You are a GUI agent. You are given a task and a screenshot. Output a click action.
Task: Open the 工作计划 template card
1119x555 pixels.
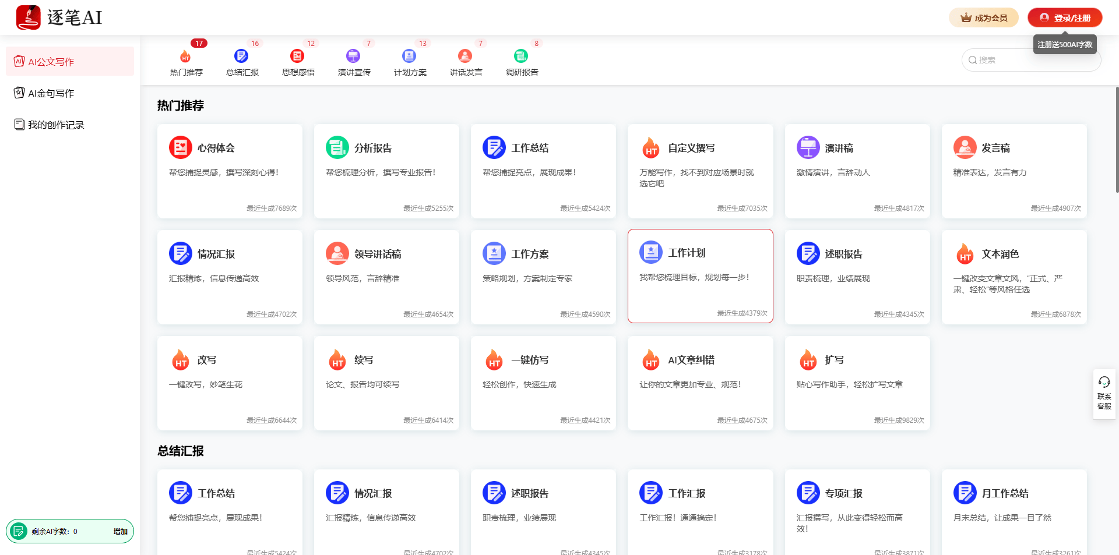(x=700, y=276)
